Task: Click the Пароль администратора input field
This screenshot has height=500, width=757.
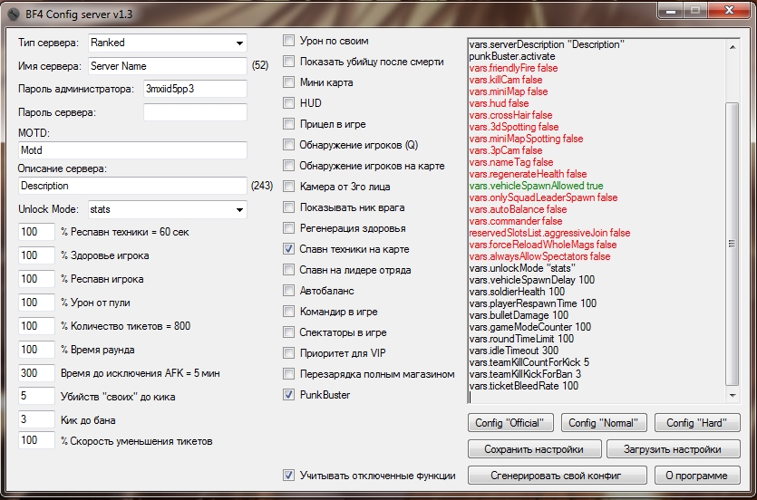Action: click(x=195, y=89)
